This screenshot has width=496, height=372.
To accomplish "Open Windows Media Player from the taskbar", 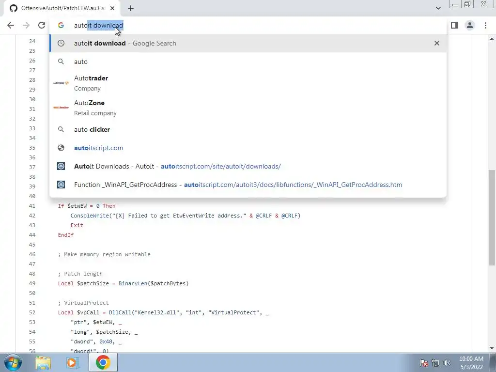I will pyautogui.click(x=73, y=362).
